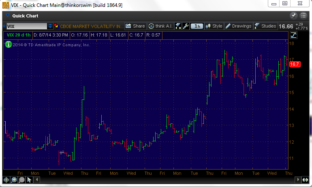Image resolution: width=312 pixels, height=187 pixels.
Task: Collapse the Quick Chart panel triangle
Action: pyautogui.click(x=8, y=15)
